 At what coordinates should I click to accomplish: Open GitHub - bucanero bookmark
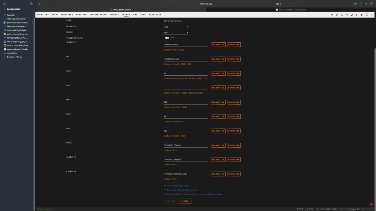(16, 45)
